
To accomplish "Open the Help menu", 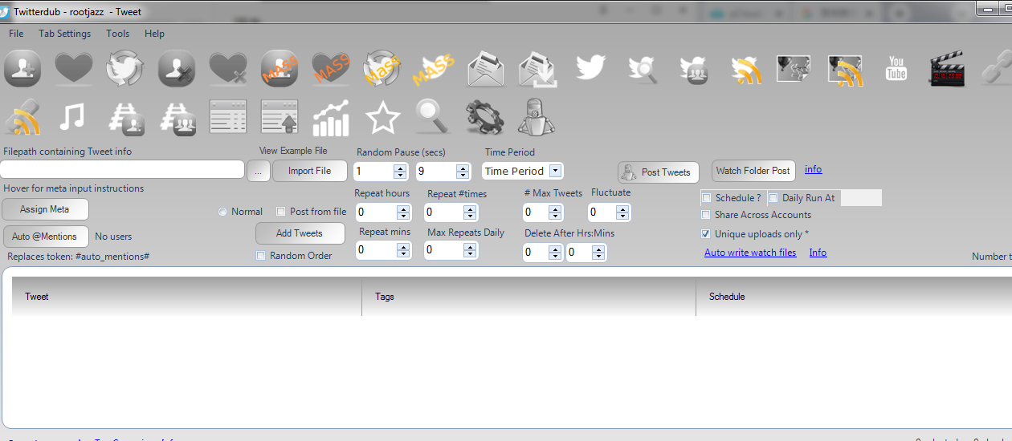I will (154, 34).
